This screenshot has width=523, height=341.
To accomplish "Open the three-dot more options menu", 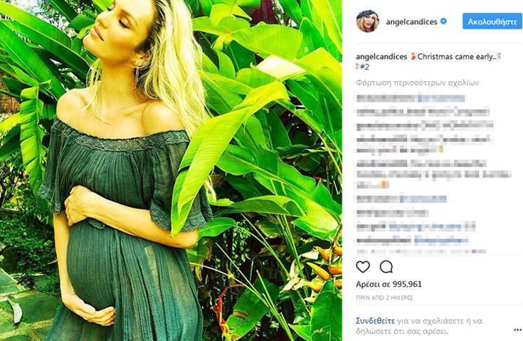I will pyautogui.click(x=517, y=330).
